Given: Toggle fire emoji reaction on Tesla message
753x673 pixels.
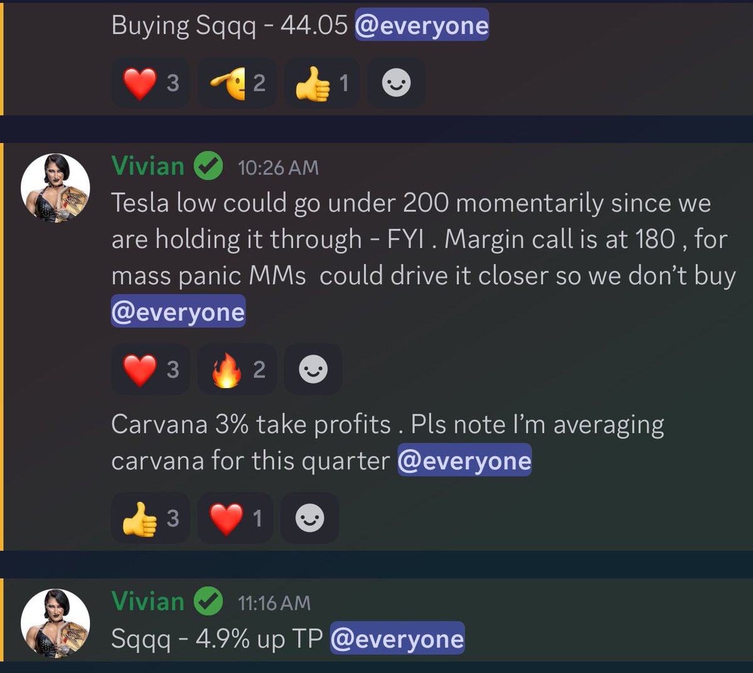Looking at the screenshot, I should pos(237,369).
